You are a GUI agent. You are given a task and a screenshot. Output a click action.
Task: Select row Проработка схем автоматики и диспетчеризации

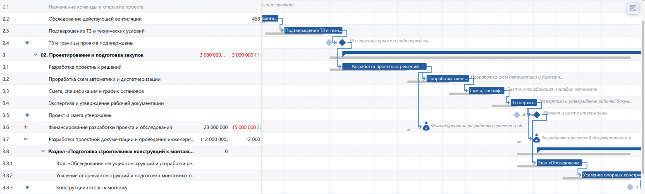click(x=131, y=79)
